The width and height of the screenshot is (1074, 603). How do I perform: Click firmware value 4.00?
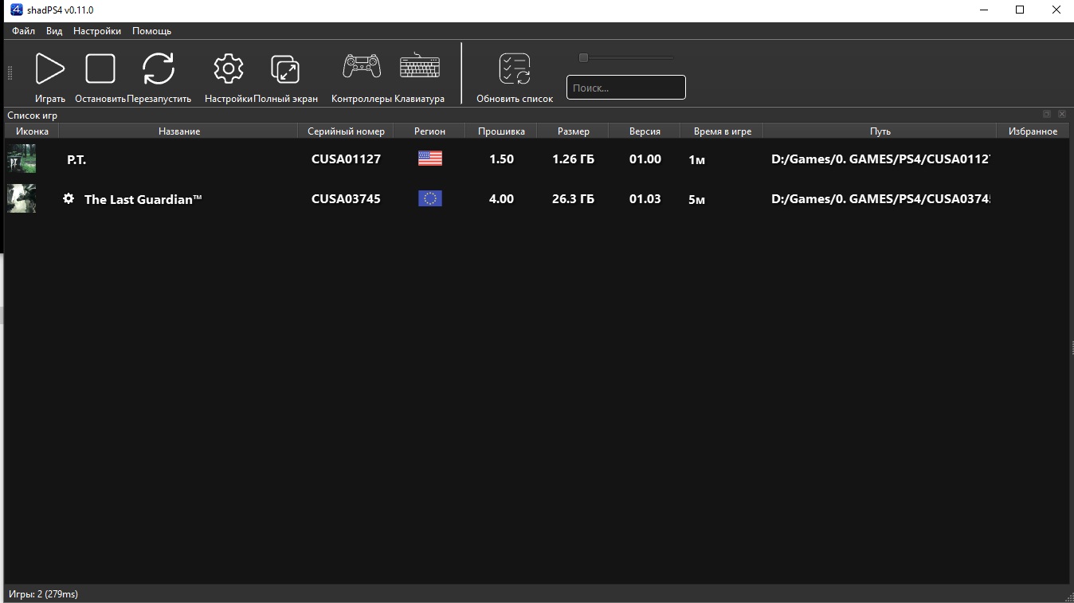[x=501, y=198]
